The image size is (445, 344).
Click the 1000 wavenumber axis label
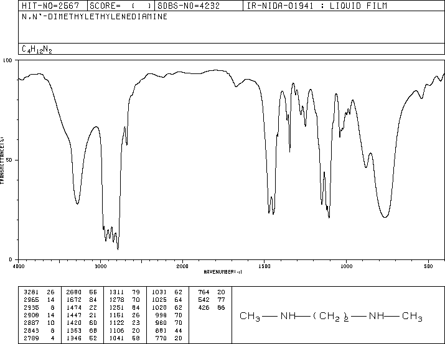[x=346, y=266]
